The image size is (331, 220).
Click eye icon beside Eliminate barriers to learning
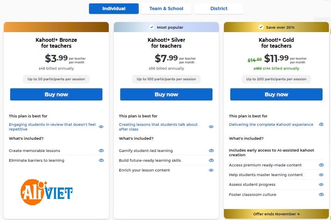(101, 160)
